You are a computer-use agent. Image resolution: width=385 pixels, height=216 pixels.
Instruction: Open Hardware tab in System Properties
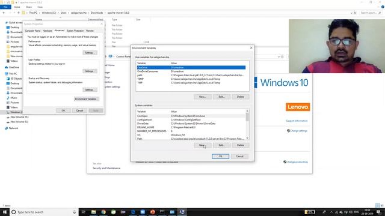pos(48,31)
